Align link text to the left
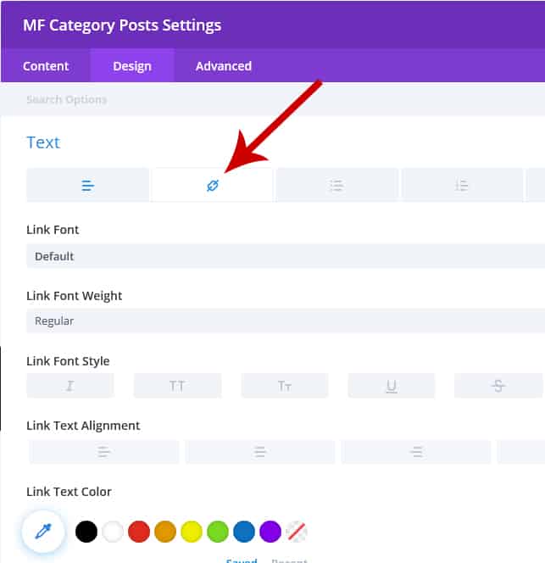 [103, 453]
